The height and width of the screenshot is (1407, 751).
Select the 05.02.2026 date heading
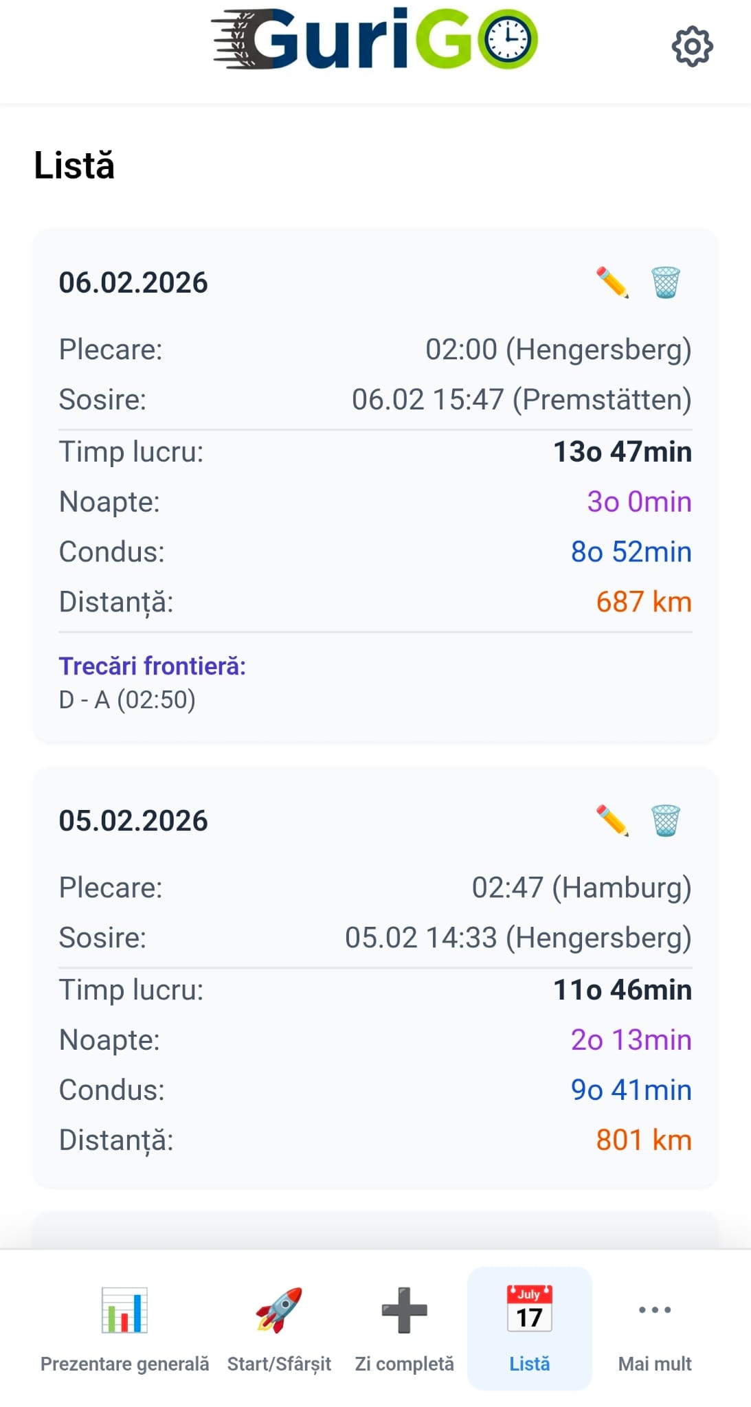pos(133,820)
